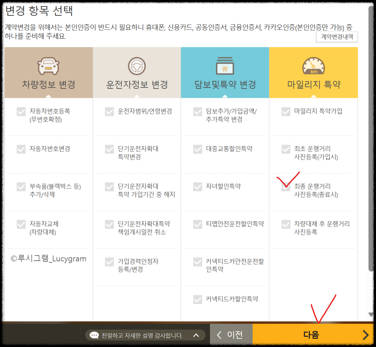Check 담보추가/가입금액/추가특약 변경 checkbox
This screenshot has height=347, width=376.
(198, 112)
